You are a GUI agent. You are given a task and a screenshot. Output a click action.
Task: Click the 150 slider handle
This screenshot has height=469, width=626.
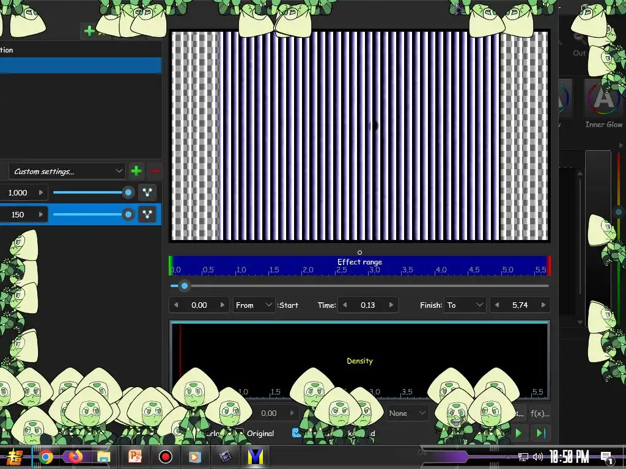(128, 214)
